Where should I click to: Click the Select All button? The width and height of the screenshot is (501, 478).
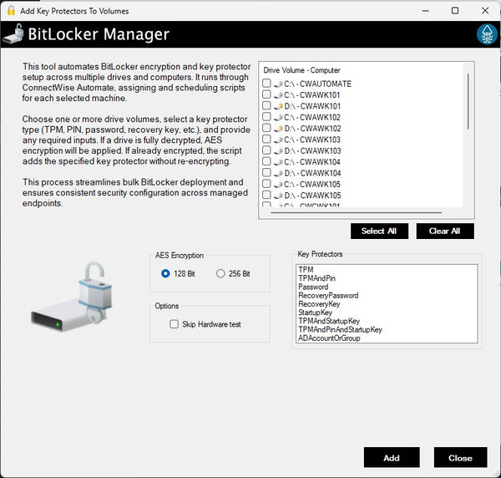[379, 231]
